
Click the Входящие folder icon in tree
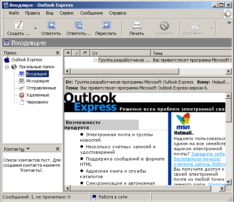pyautogui.click(x=22, y=74)
